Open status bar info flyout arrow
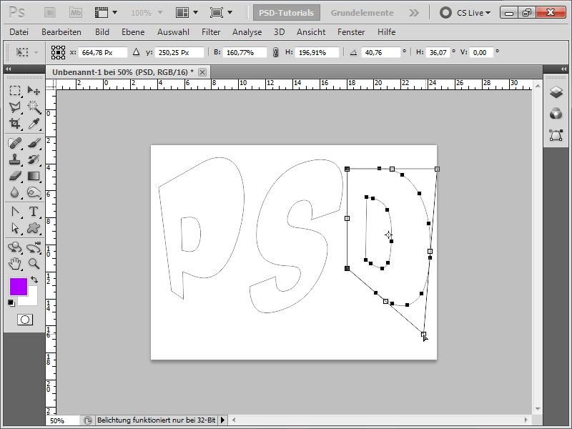The height and width of the screenshot is (429, 572). tap(222, 420)
